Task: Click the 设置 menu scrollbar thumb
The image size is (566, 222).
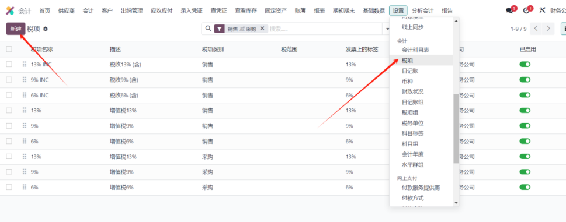Action: (x=456, y=128)
